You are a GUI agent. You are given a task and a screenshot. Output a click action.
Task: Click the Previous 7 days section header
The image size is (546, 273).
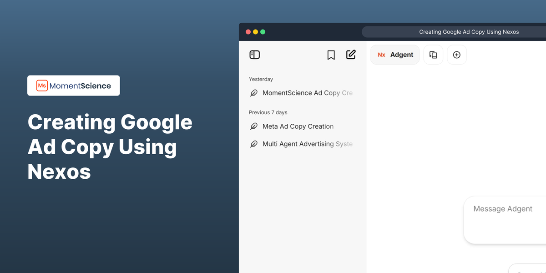[x=268, y=112]
